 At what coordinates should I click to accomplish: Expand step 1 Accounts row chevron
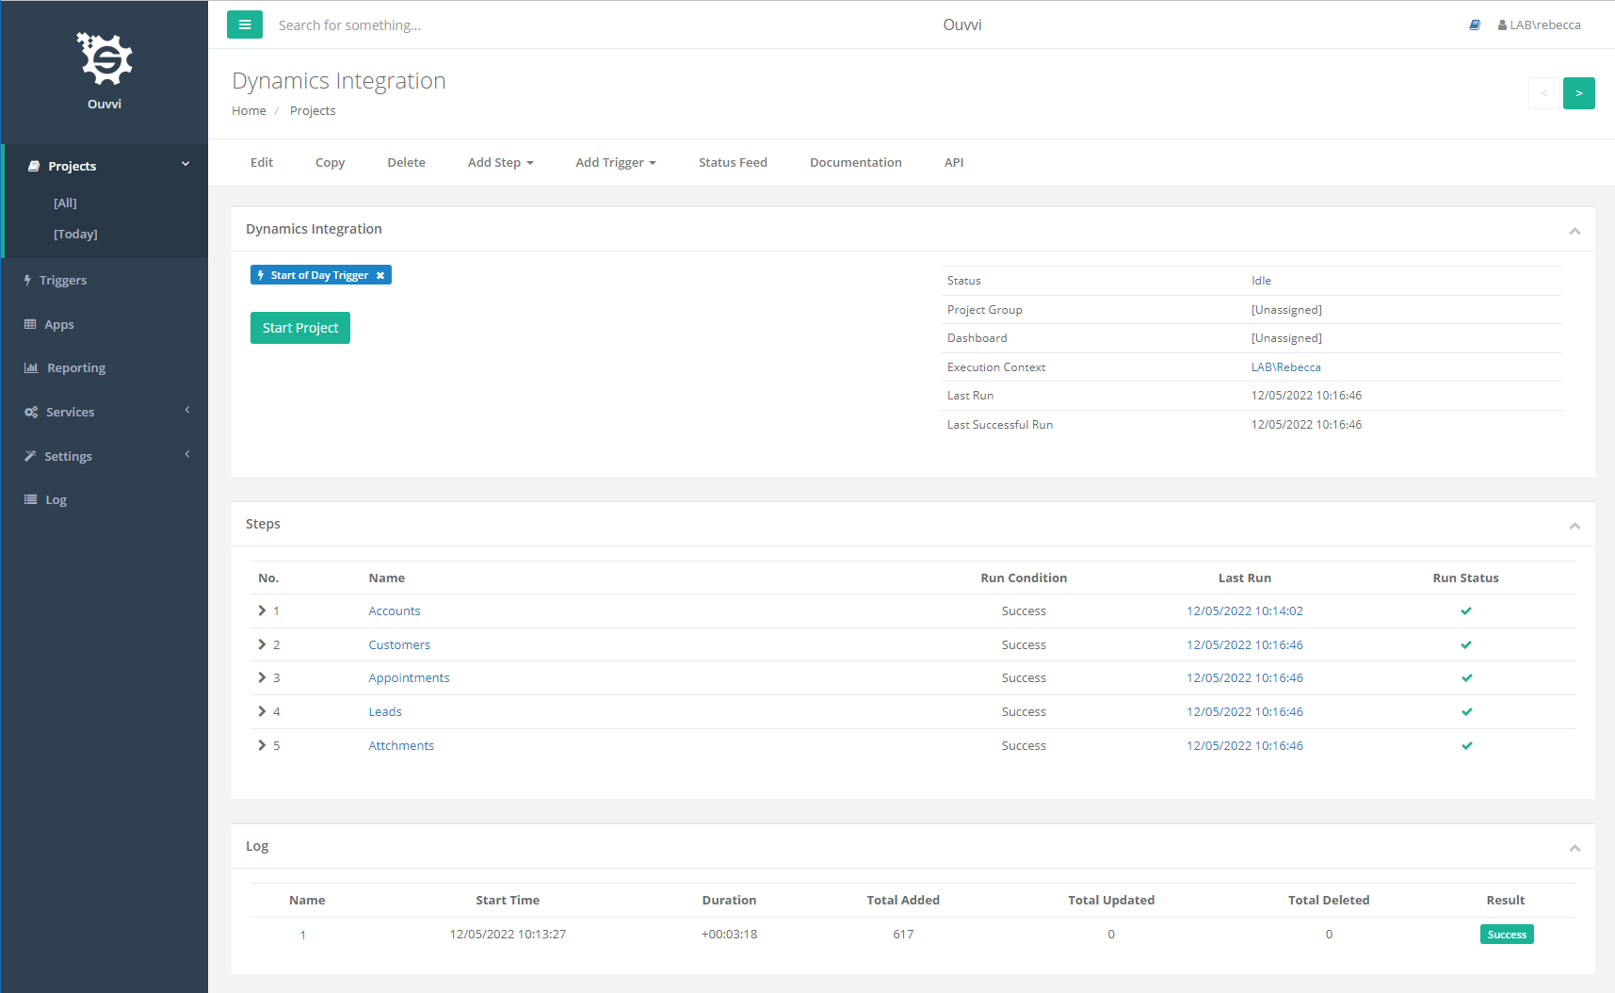pos(262,610)
